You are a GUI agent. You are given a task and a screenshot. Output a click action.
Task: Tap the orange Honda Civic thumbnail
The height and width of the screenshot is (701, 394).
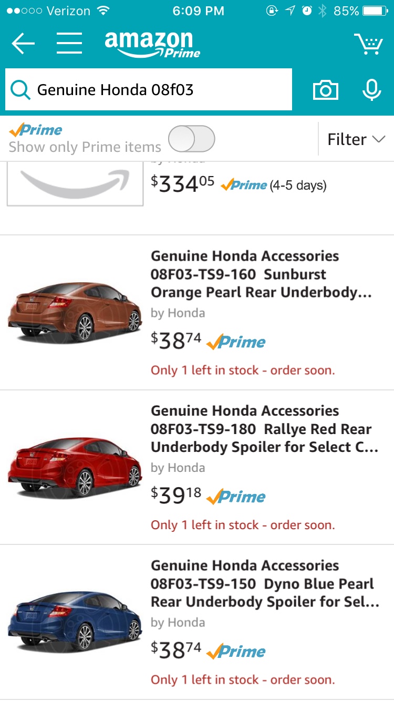pos(75,311)
